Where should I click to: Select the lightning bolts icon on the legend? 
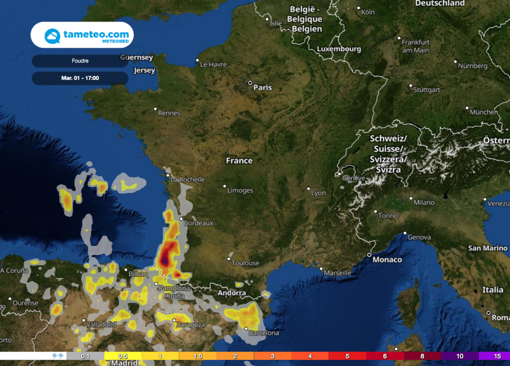[x=56, y=356]
